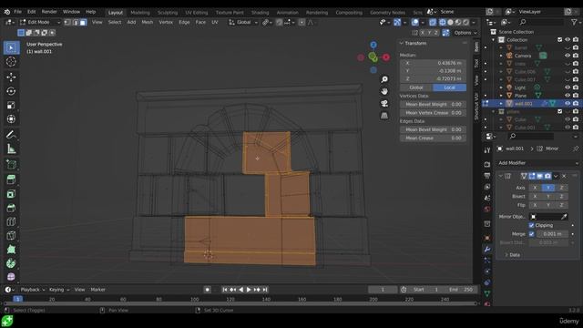The width and height of the screenshot is (583, 328).
Task: Select the Select Box tool
Action: tap(11, 47)
